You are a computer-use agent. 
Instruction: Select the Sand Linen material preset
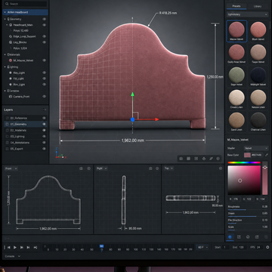[236, 122]
